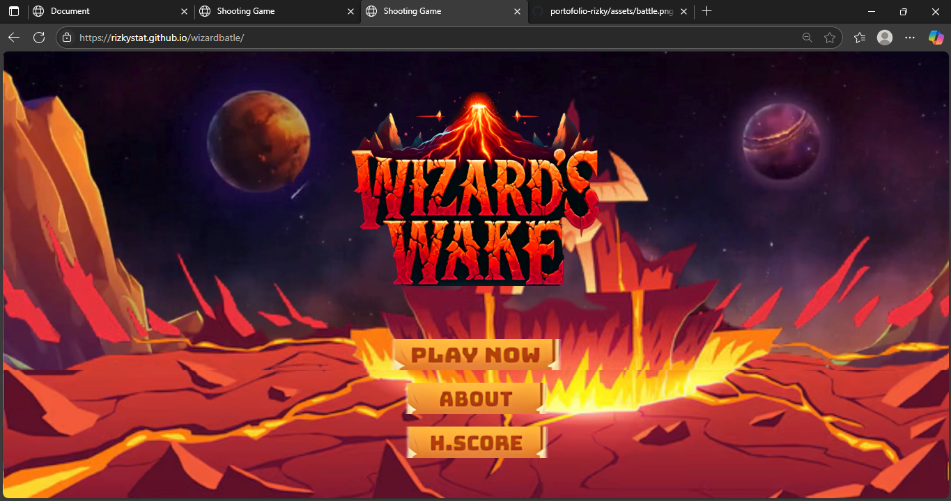Open the Favorites list
Image resolution: width=951 pixels, height=501 pixels.
(860, 38)
